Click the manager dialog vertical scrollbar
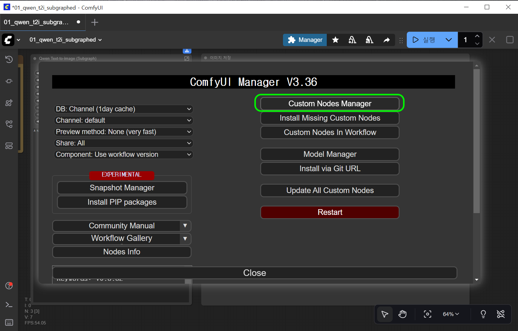The width and height of the screenshot is (518, 331). point(477,141)
